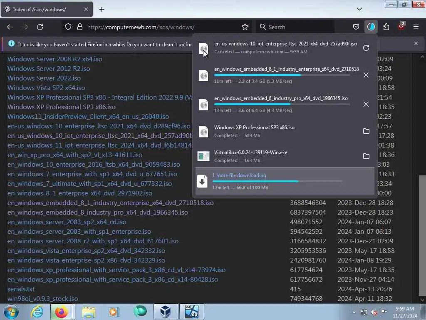Viewport: 426px width, 320px height.
Task: Open en_windows_server_2008_r2_with_sp1 iso link
Action: [x=93, y=241]
